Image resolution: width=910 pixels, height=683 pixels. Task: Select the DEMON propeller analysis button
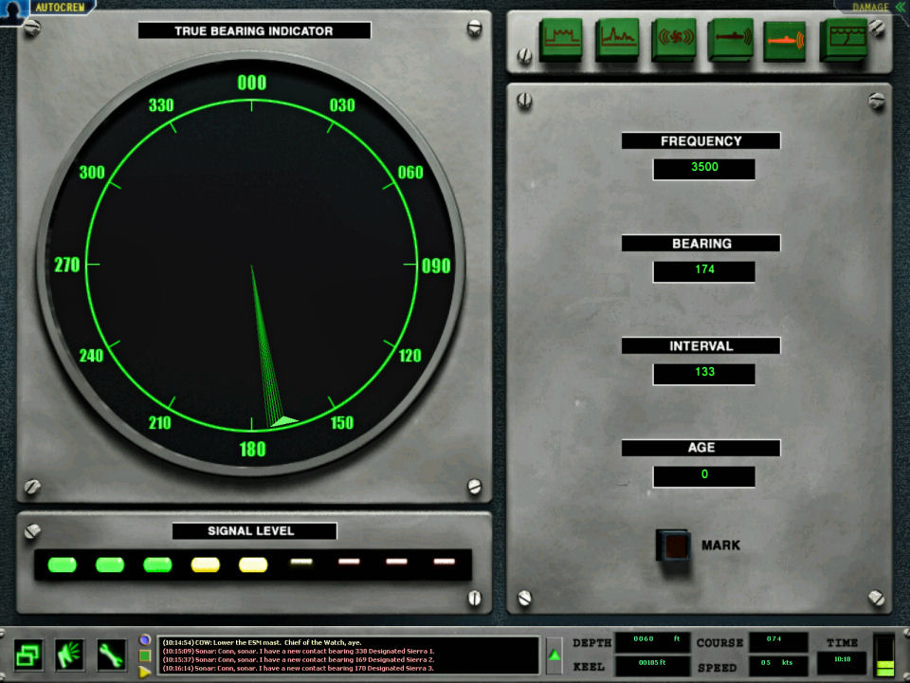click(673, 41)
